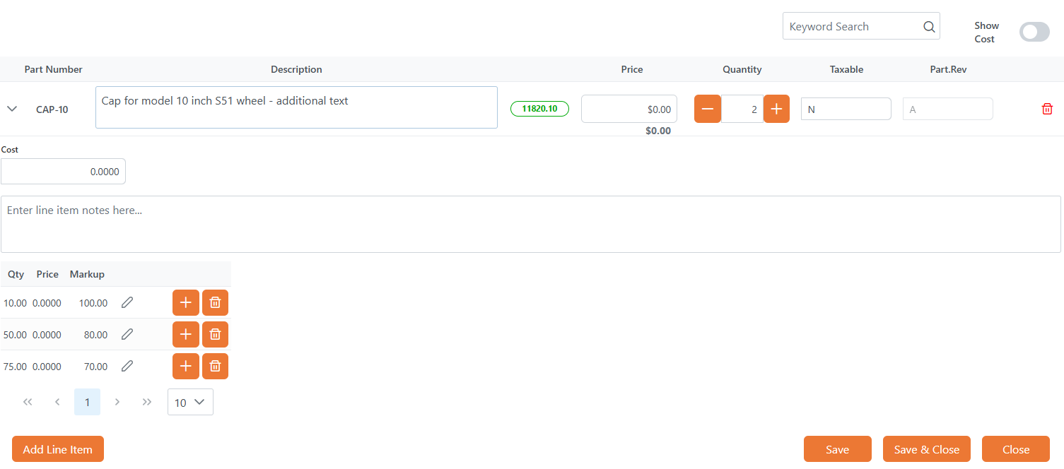This screenshot has height=469, width=1064.
Task: Increase quantity using the plus stepper
Action: pyautogui.click(x=776, y=108)
